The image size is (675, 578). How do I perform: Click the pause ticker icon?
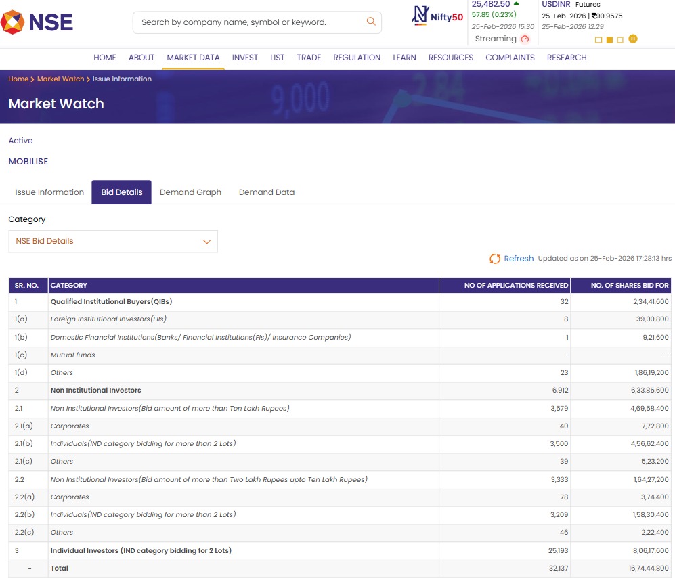(633, 39)
